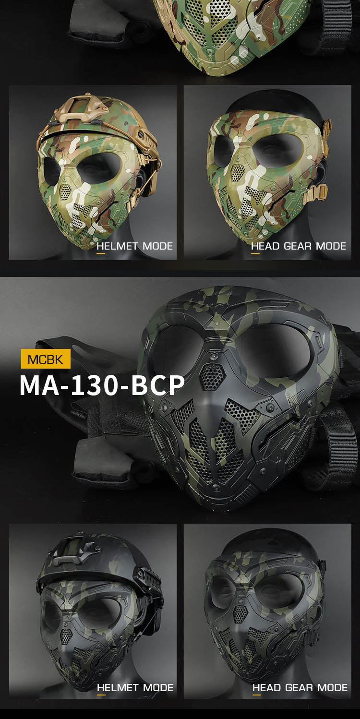The width and height of the screenshot is (360, 719).
Task: Click the yellow MCBK badge
Action: pyautogui.click(x=46, y=359)
